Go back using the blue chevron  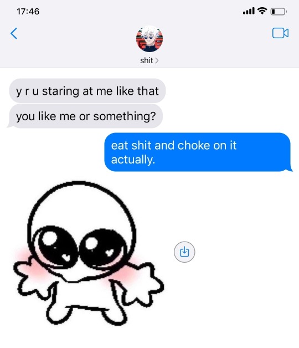pos(14,33)
